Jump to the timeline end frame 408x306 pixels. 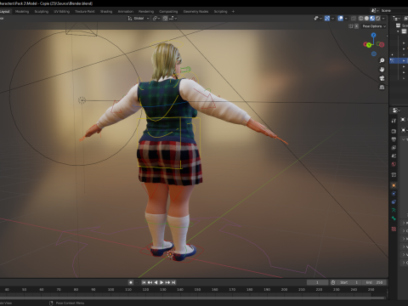click(173, 282)
